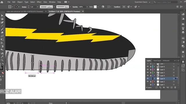
Task: Open the Object menu
Action: point(20,2)
